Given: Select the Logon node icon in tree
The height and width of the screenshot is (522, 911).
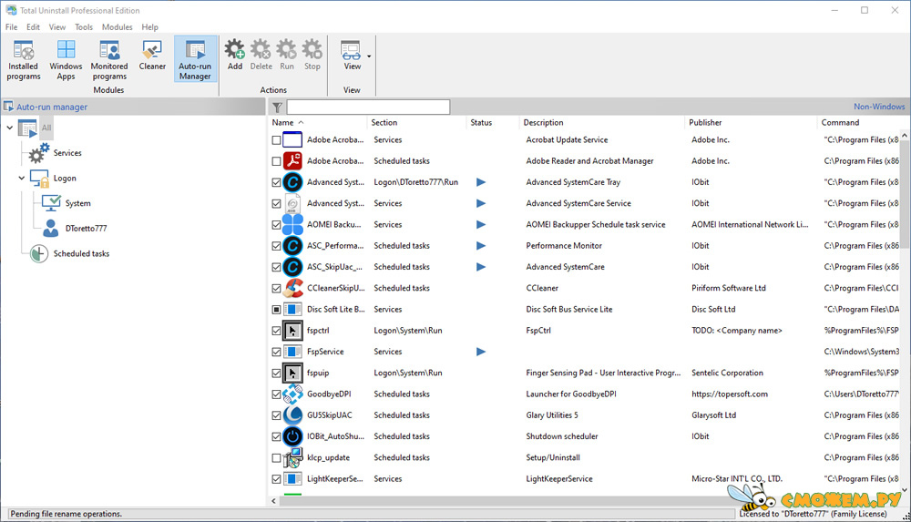Looking at the screenshot, I should click(x=39, y=179).
